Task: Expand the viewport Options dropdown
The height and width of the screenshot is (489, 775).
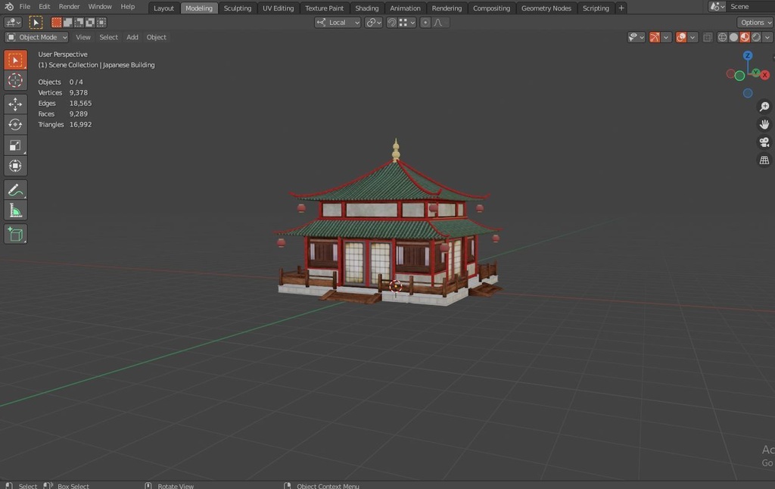Action: pos(754,22)
